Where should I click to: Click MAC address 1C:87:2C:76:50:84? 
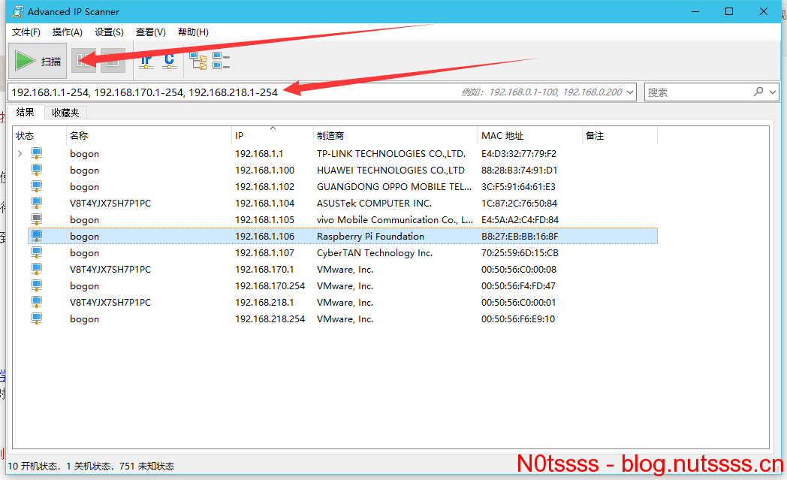519,204
